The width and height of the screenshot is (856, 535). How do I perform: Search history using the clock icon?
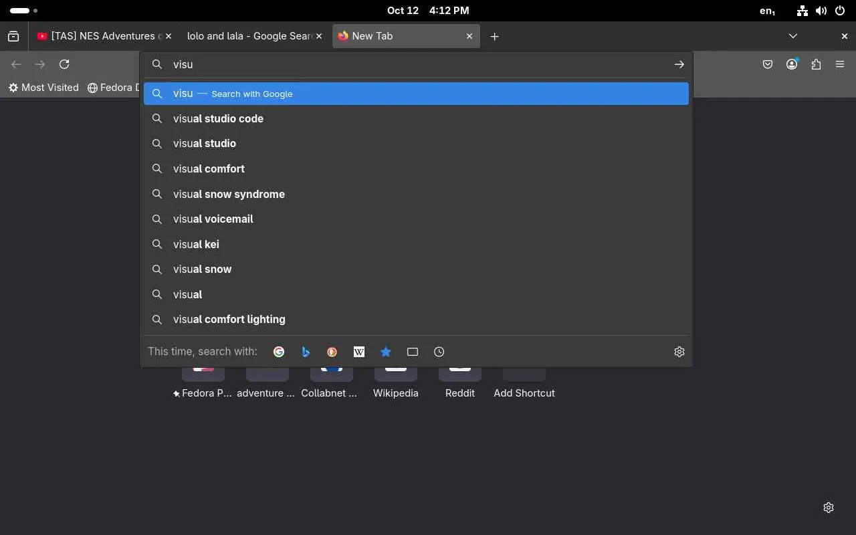click(x=439, y=352)
